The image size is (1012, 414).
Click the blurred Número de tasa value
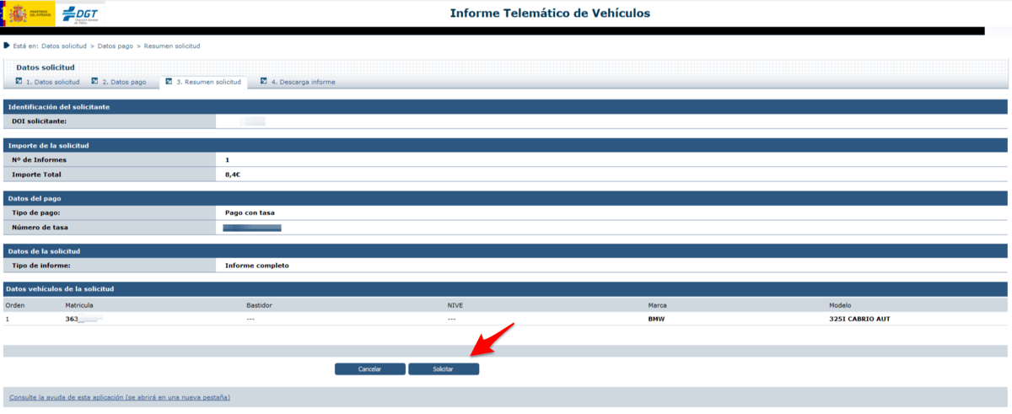click(252, 228)
